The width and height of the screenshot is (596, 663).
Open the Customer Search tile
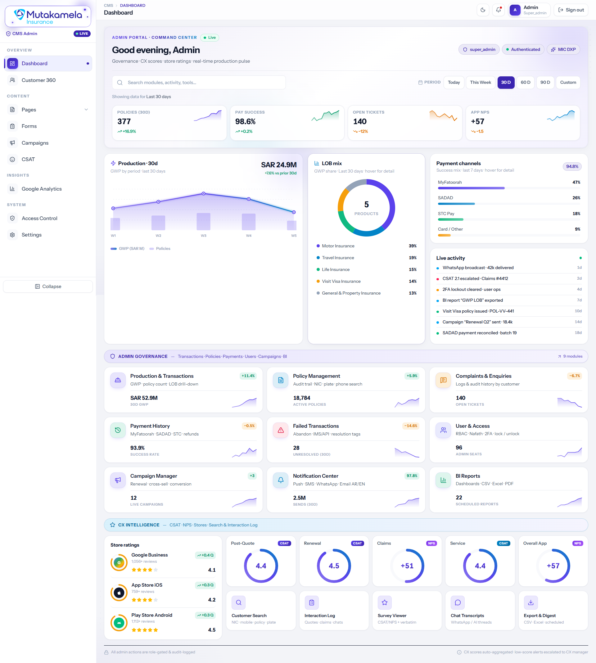point(261,610)
